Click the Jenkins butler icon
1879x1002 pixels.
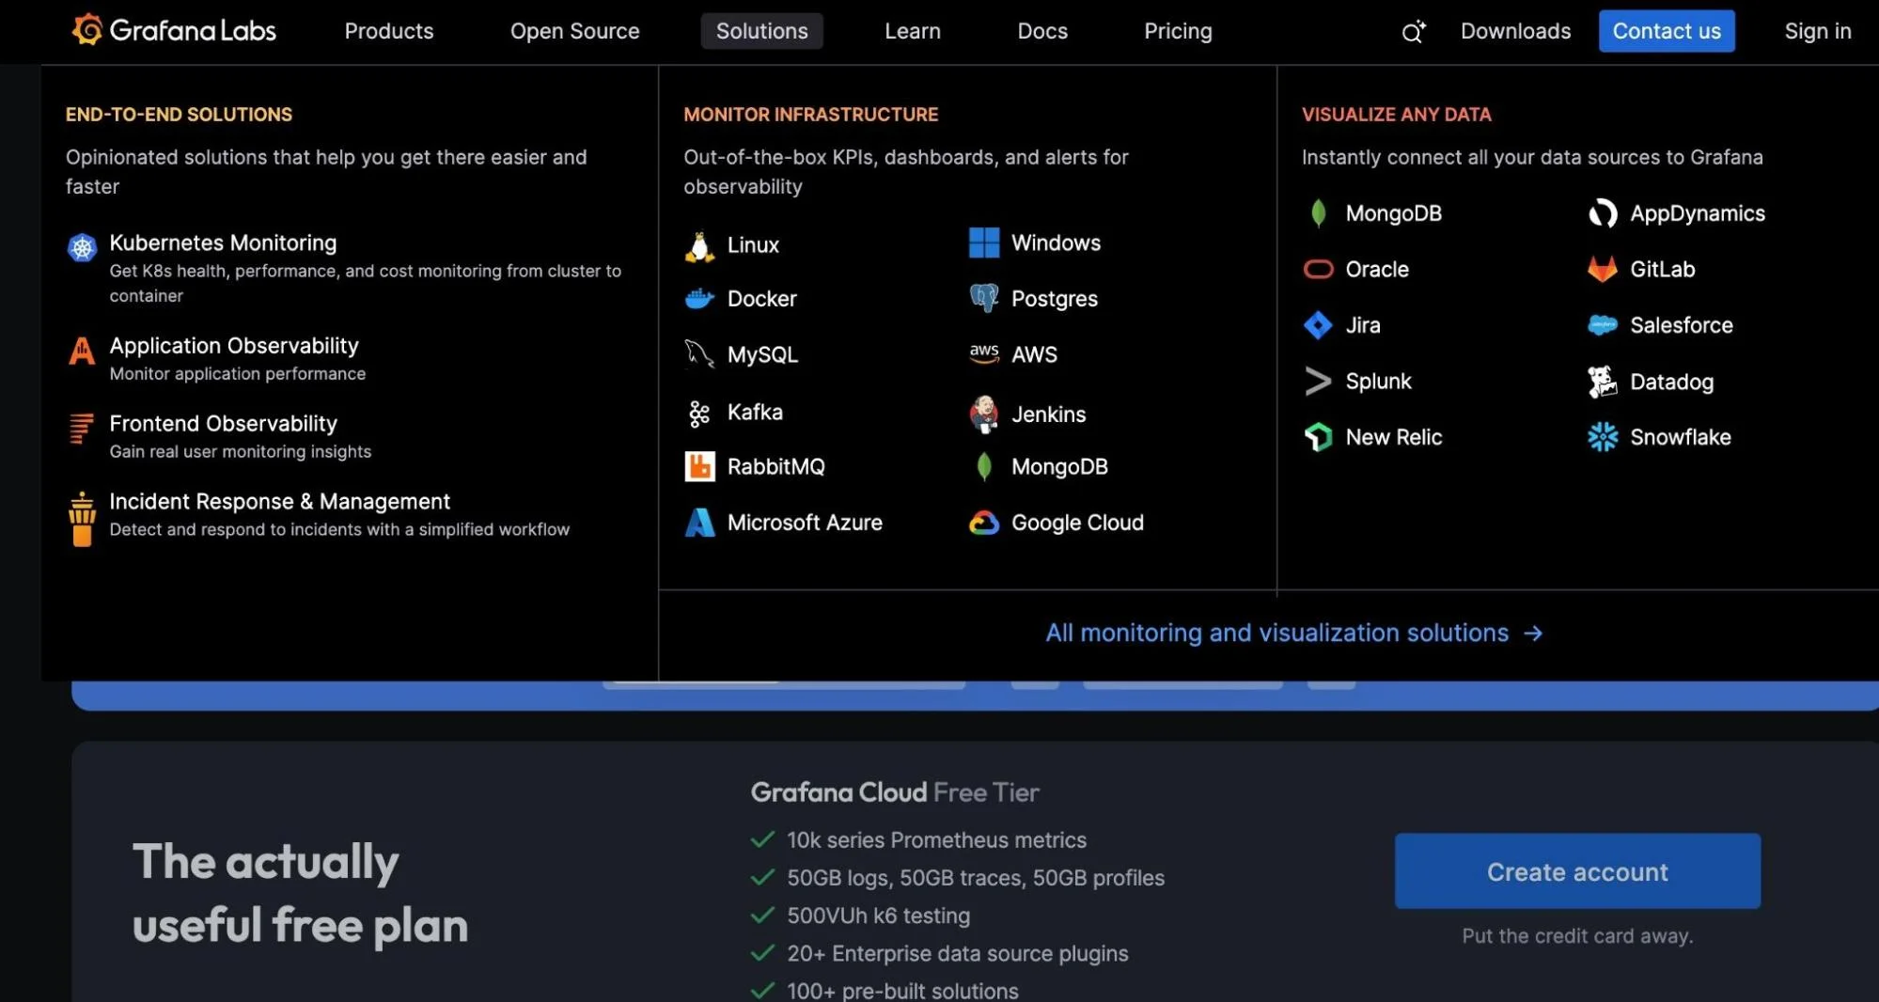[x=984, y=414]
